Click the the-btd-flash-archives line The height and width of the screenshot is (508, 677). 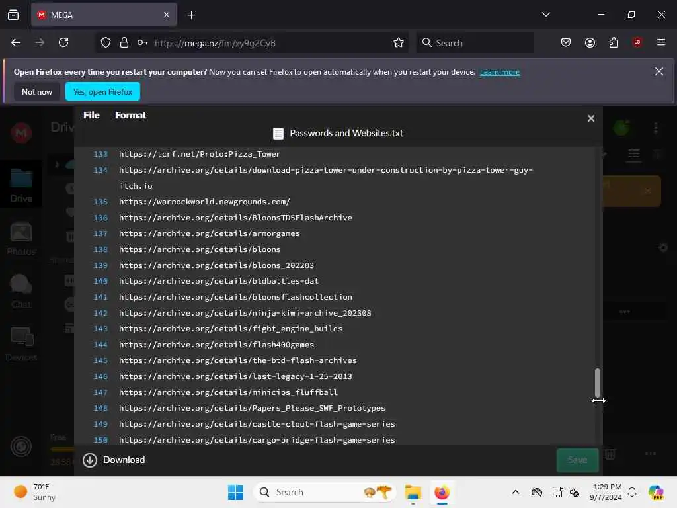click(x=238, y=360)
